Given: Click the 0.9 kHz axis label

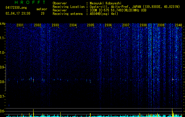Looking at the screenshot, I should pyautogui.click(x=2, y=67).
